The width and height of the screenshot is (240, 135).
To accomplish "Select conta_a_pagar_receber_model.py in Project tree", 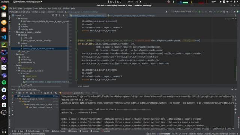I will coord(37,40).
